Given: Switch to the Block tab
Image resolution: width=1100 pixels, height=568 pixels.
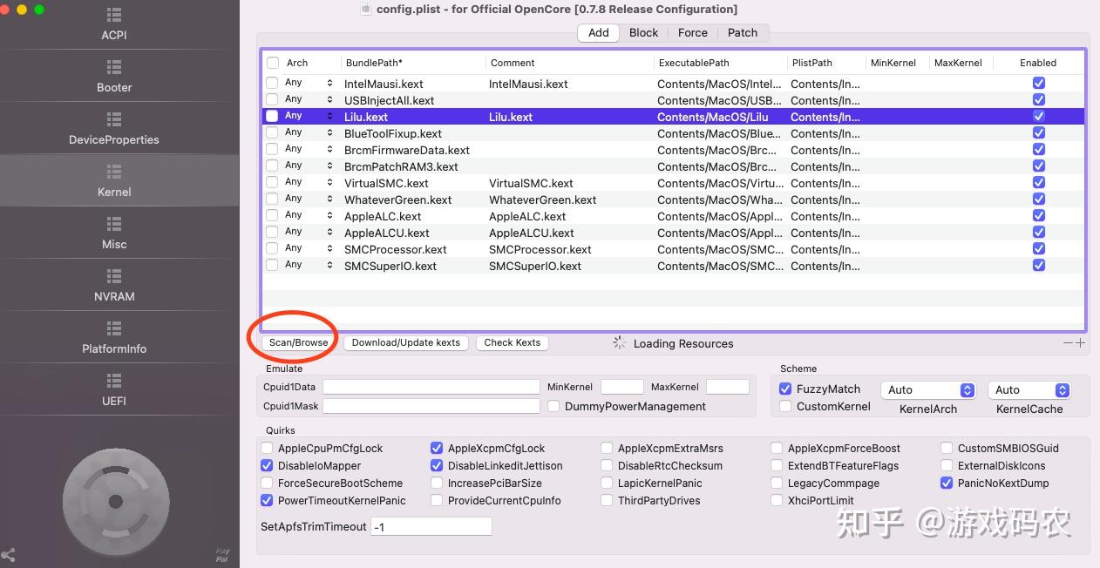Looking at the screenshot, I should coord(643,32).
